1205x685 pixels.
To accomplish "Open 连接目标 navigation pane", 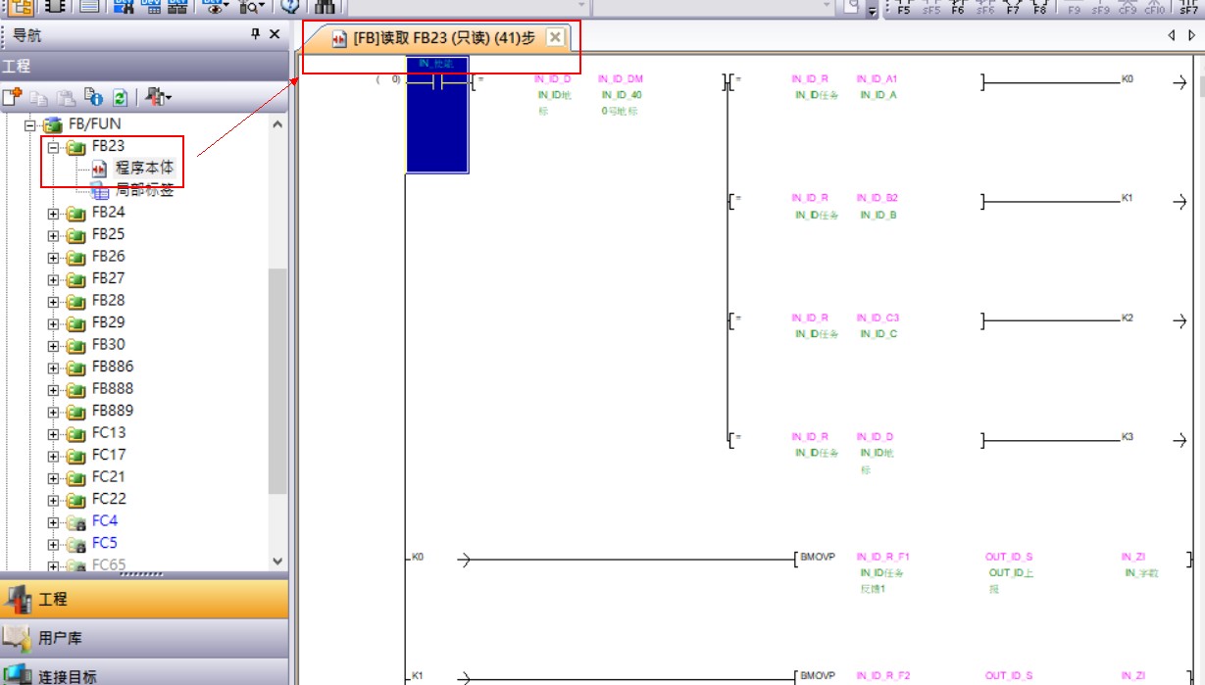I will (67, 676).
